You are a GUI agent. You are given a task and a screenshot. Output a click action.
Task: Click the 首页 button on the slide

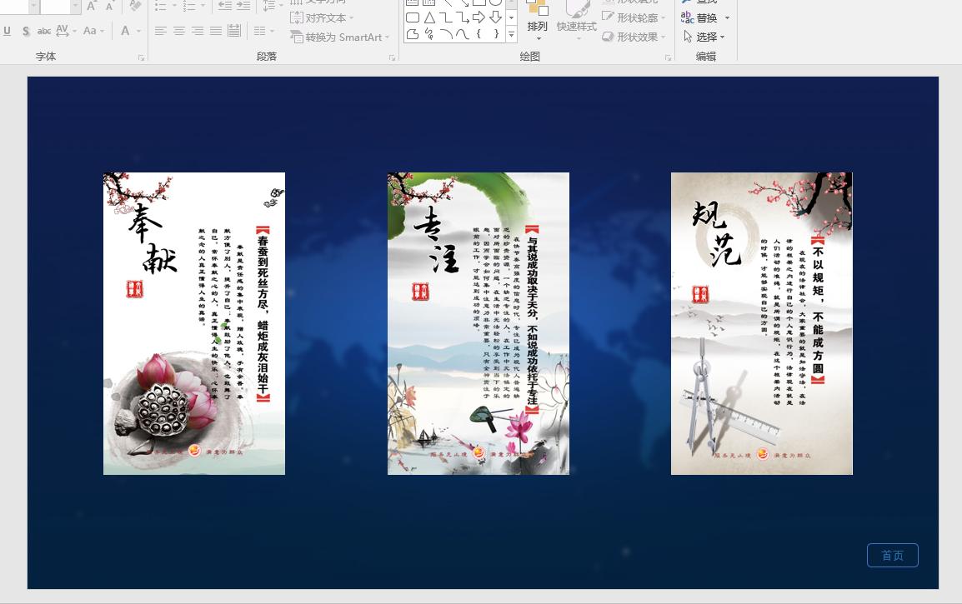click(893, 555)
